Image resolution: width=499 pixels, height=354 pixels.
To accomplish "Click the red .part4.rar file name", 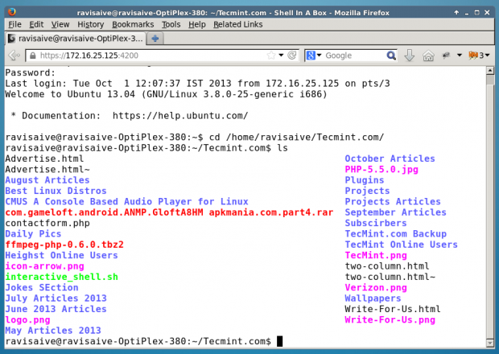I will pos(169,212).
